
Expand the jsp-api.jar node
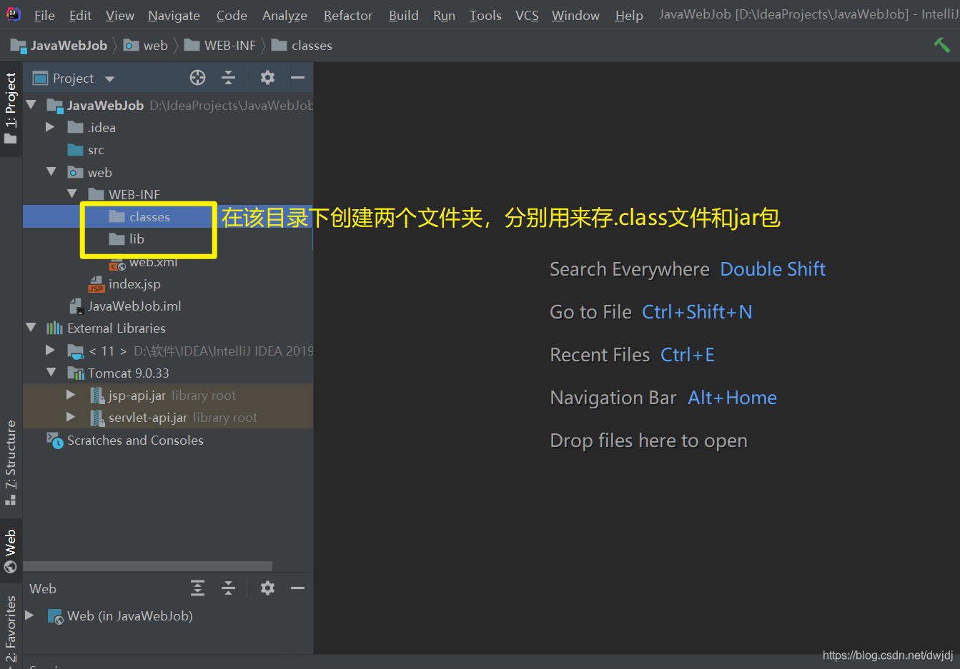(x=71, y=395)
